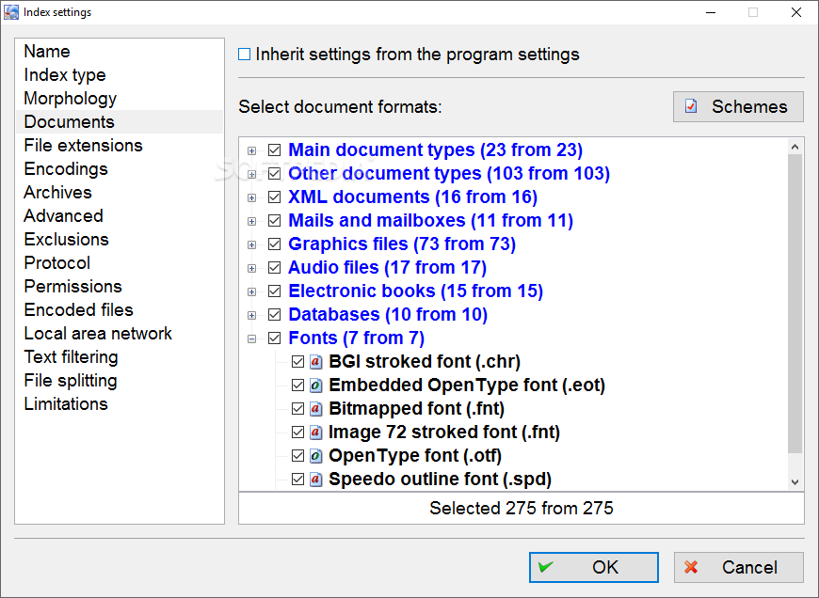Click the Cancel button
Screen dimensions: 819x598
pos(738,567)
